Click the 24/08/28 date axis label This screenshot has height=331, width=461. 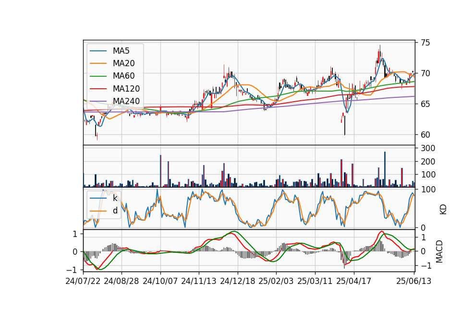pyautogui.click(x=121, y=281)
